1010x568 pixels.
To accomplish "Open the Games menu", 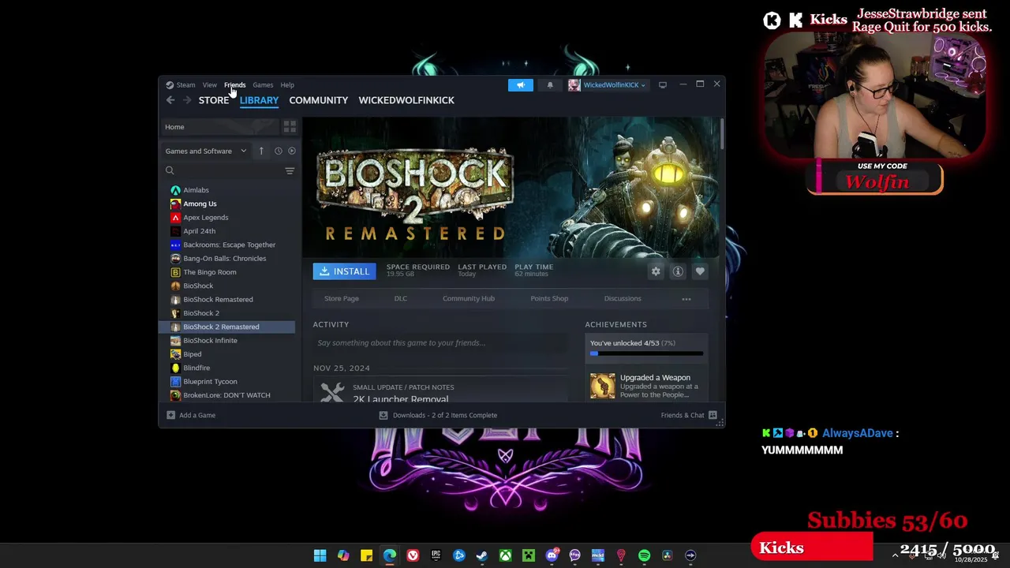I will tap(263, 85).
